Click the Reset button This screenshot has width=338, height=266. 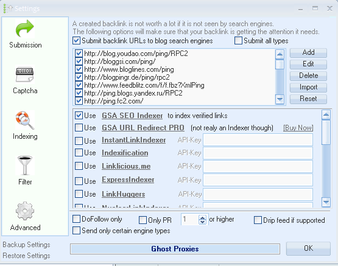point(308,99)
